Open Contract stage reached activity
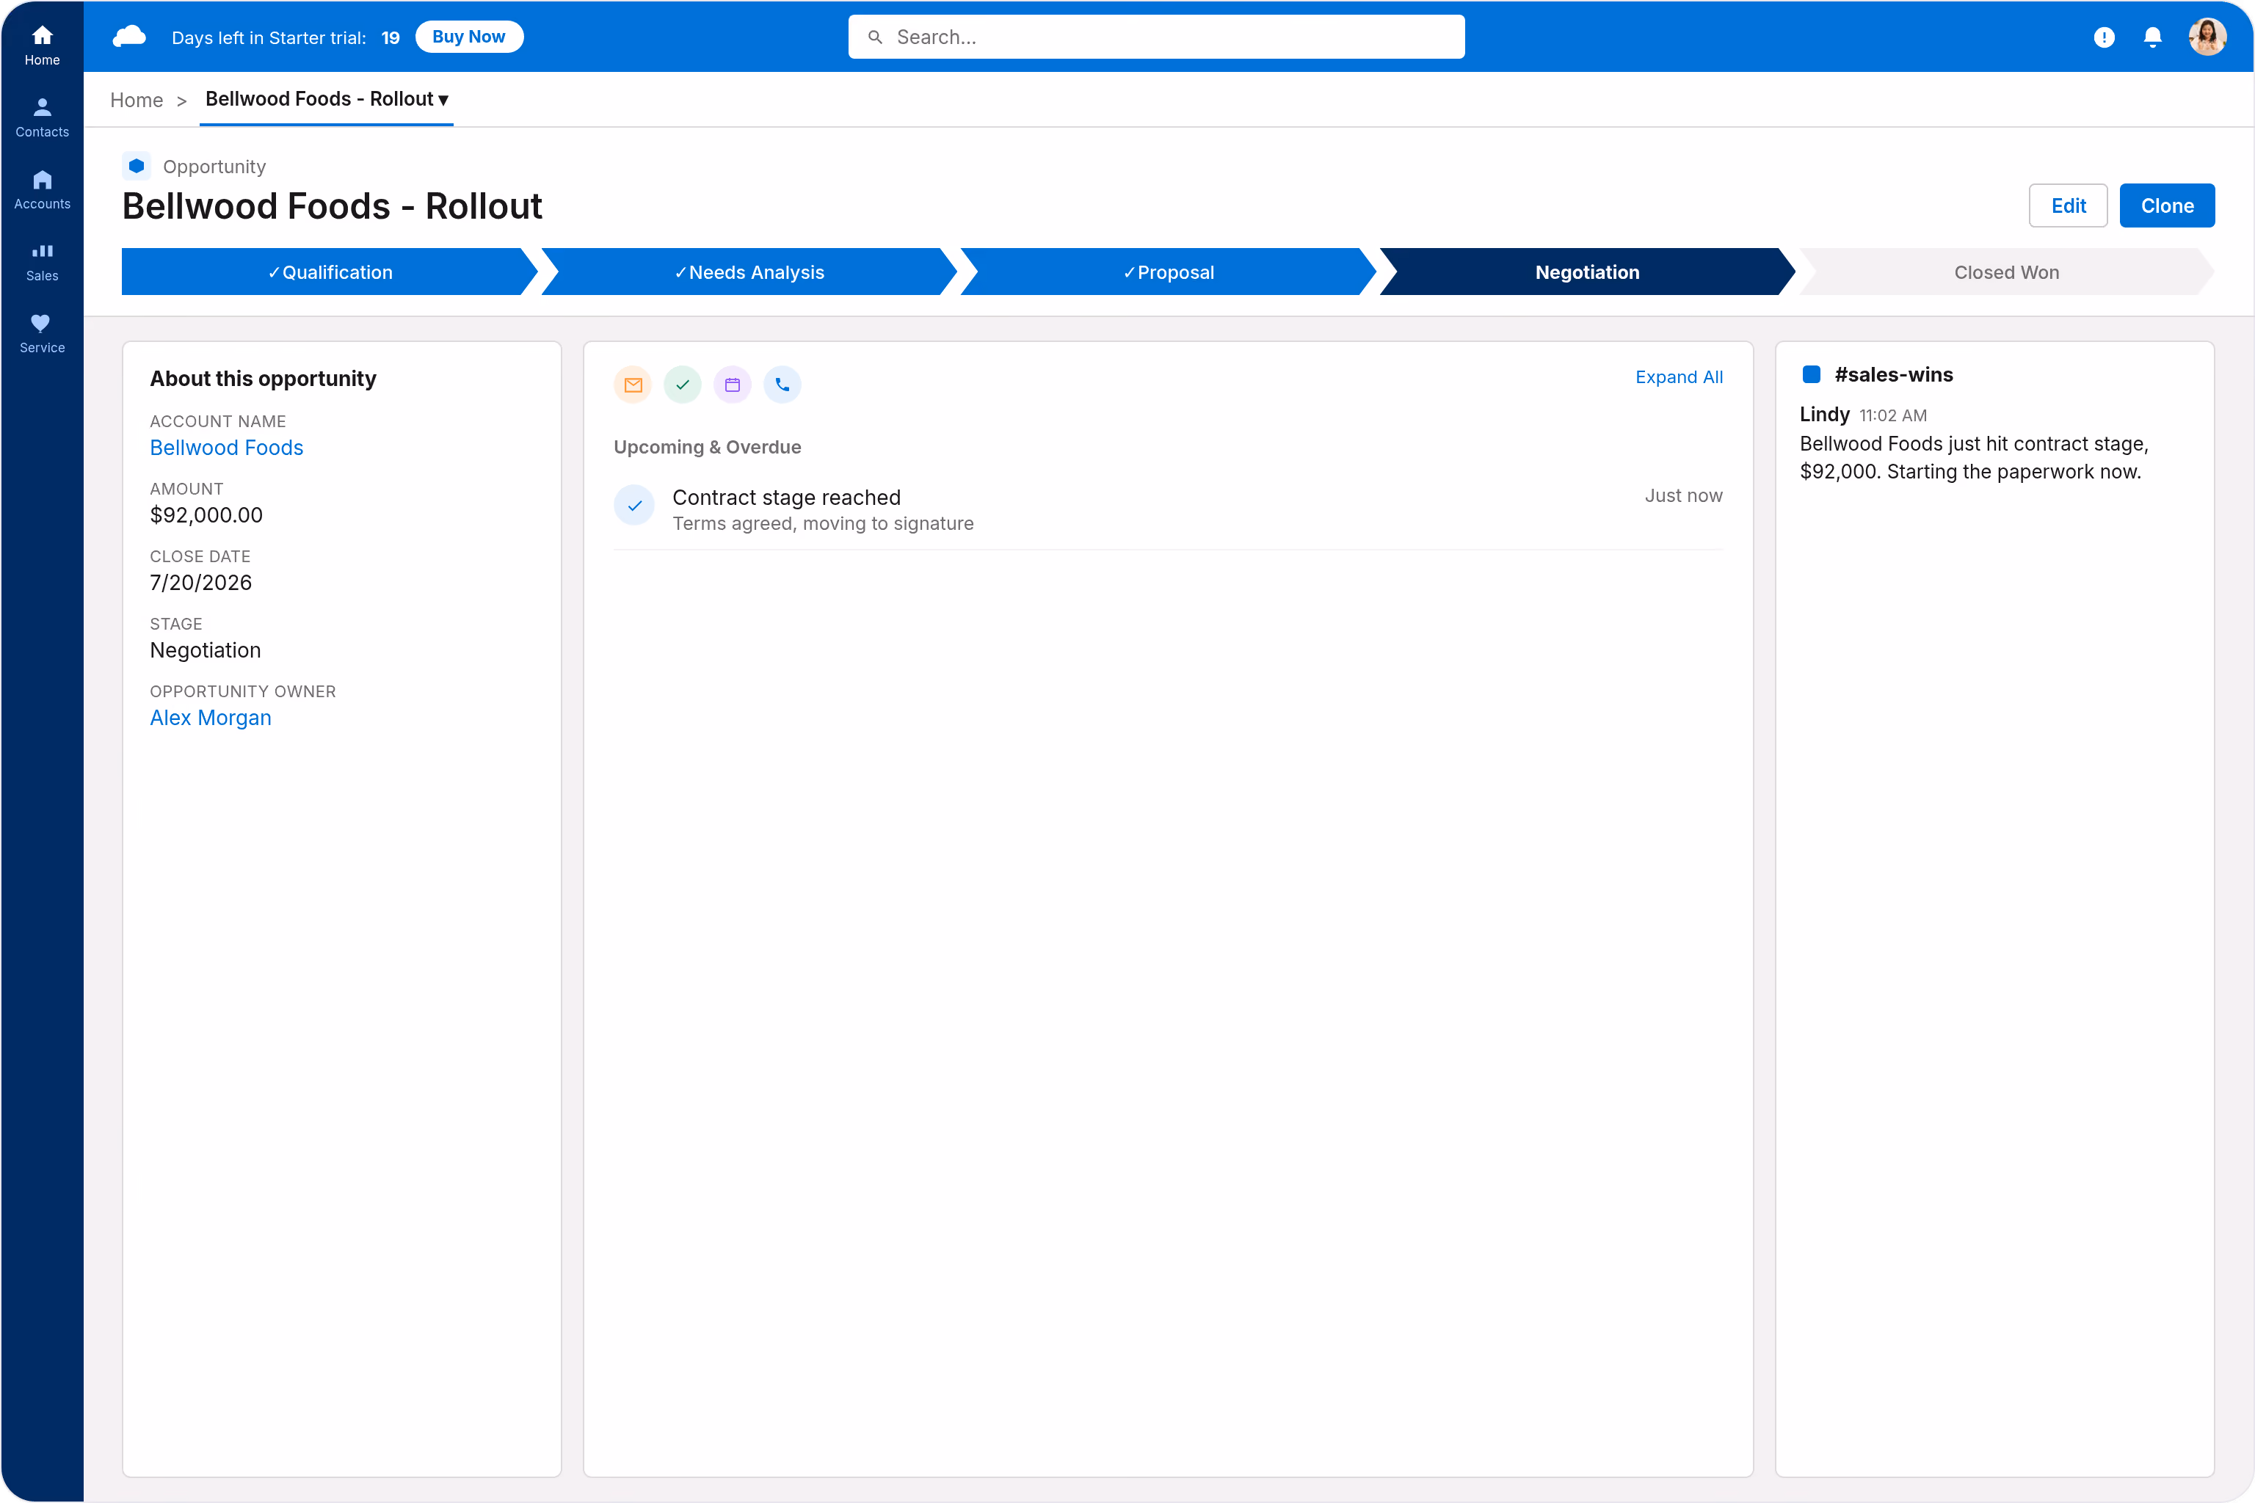This screenshot has height=1503, width=2255. click(786, 498)
